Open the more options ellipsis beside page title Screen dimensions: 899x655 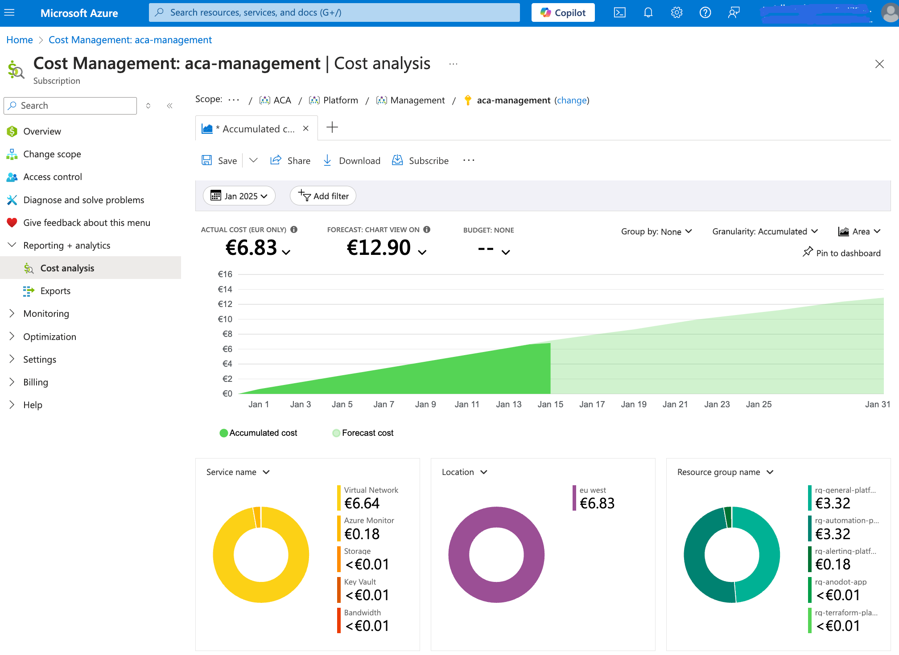click(453, 64)
